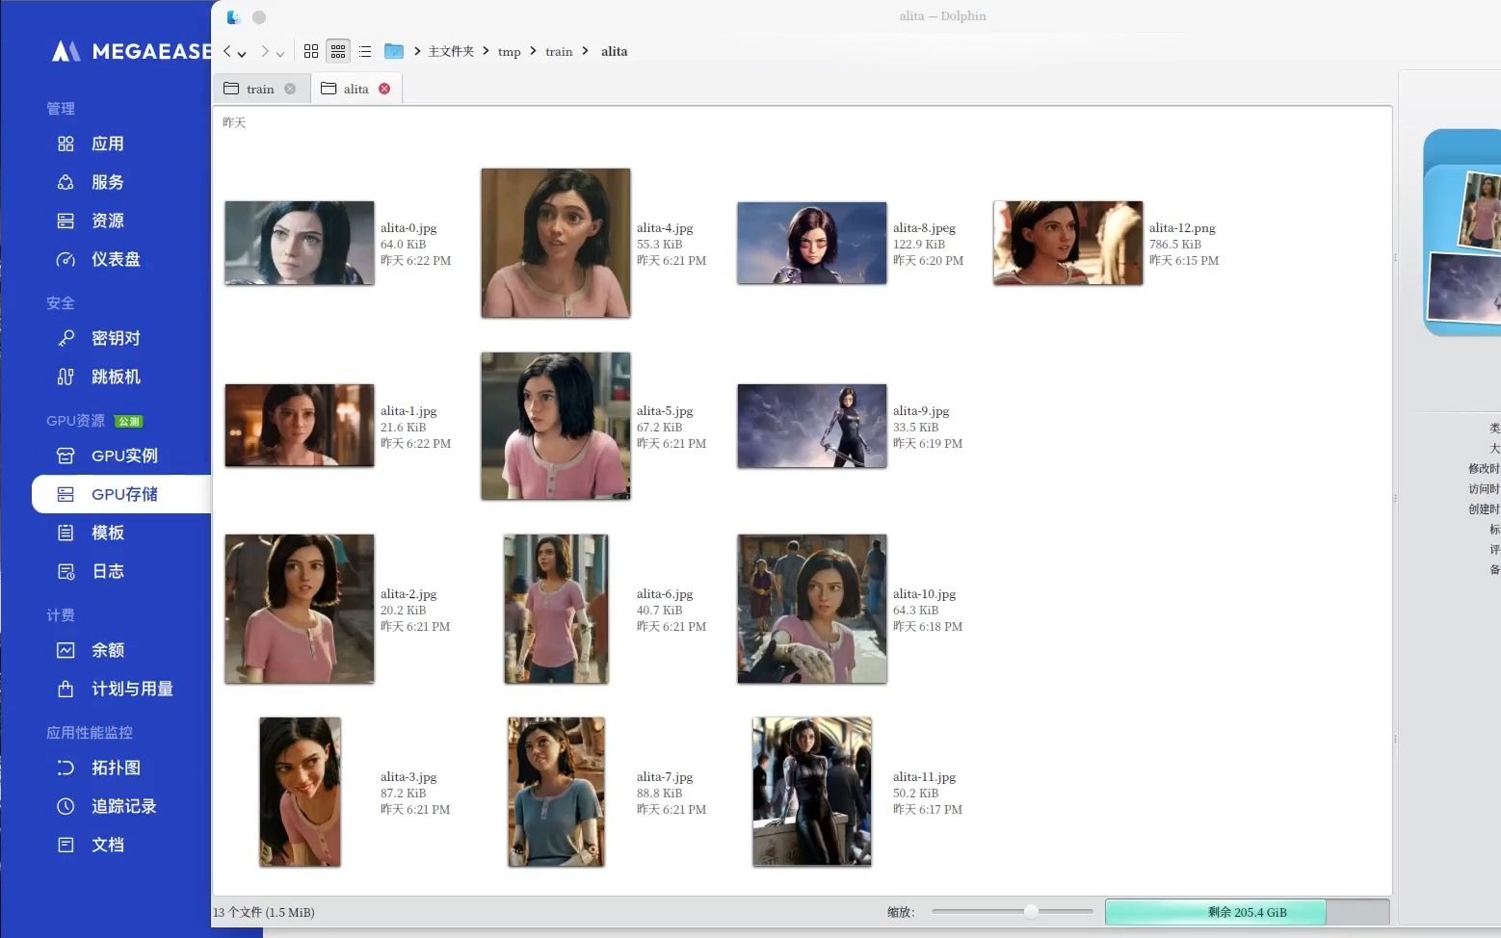Select alita-4.jpg thumbnail
1501x938 pixels.
[x=556, y=243]
